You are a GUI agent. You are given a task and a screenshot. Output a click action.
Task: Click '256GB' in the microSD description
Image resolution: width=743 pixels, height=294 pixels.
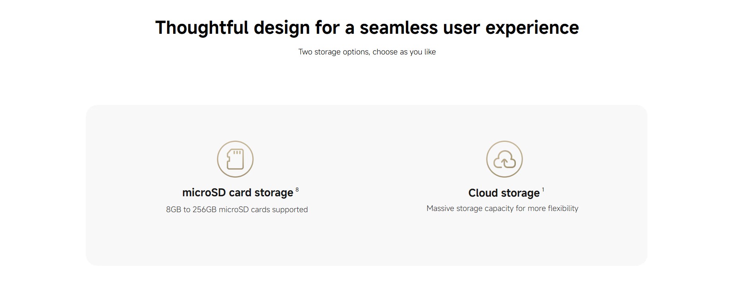[205, 209]
